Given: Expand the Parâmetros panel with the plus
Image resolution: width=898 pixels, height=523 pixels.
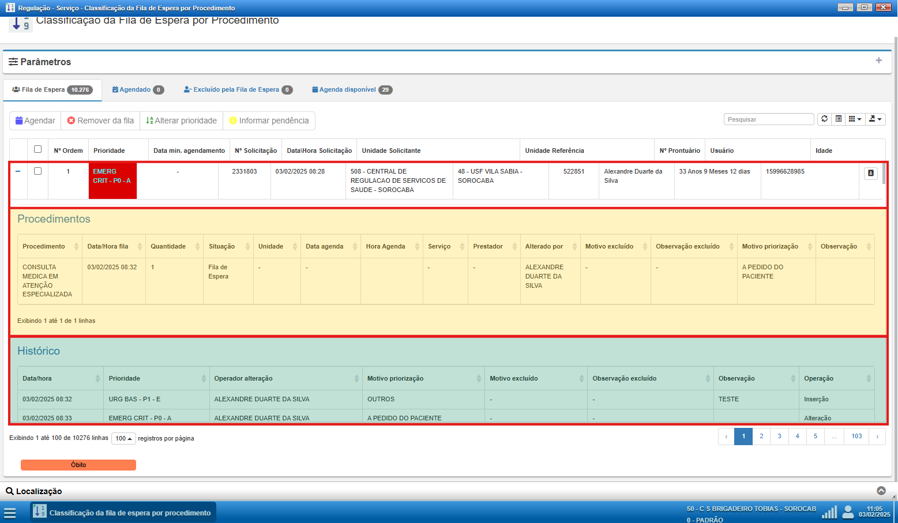Looking at the screenshot, I should [878, 61].
